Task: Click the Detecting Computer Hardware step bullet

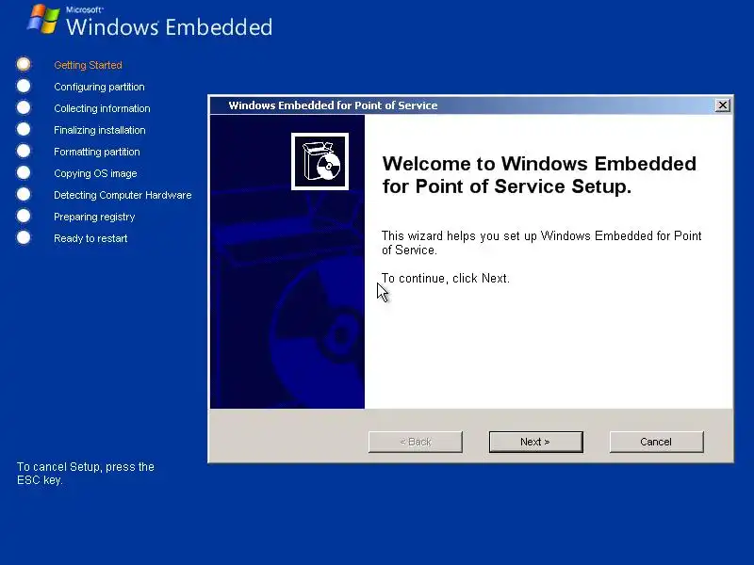Action: click(24, 194)
